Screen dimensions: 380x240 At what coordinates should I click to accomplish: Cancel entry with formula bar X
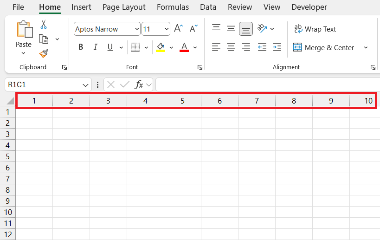pos(111,84)
